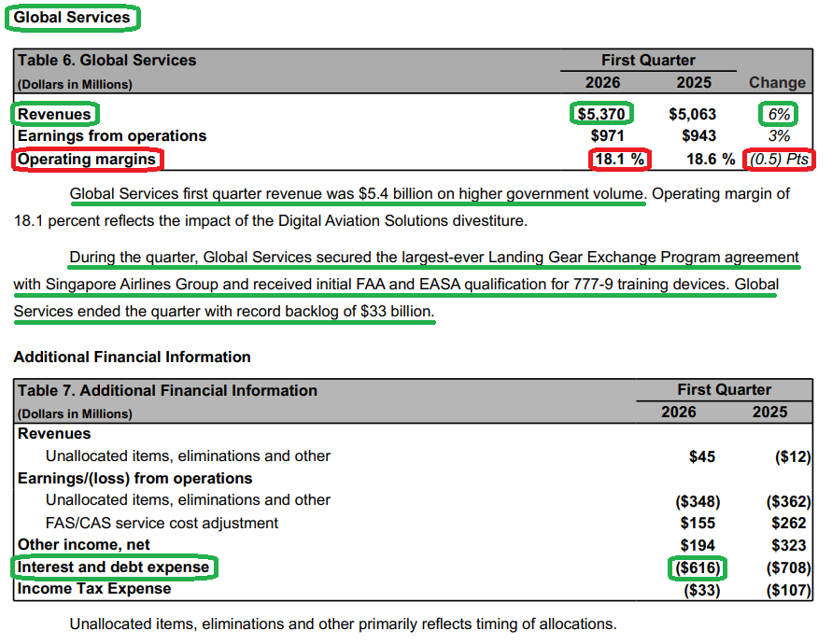Click the FAS/CAS service cost adjustment label

pos(162,523)
